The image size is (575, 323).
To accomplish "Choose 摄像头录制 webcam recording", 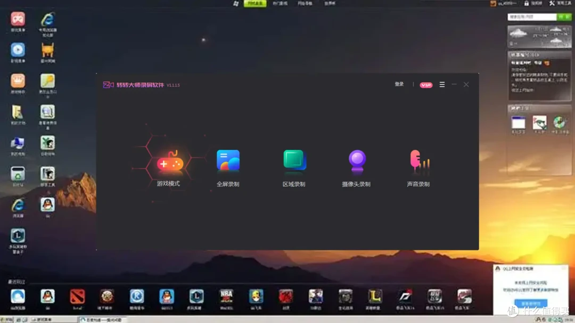I will click(x=356, y=160).
